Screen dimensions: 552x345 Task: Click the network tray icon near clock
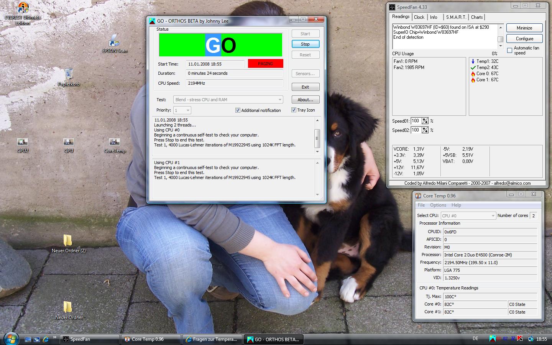coord(531,338)
